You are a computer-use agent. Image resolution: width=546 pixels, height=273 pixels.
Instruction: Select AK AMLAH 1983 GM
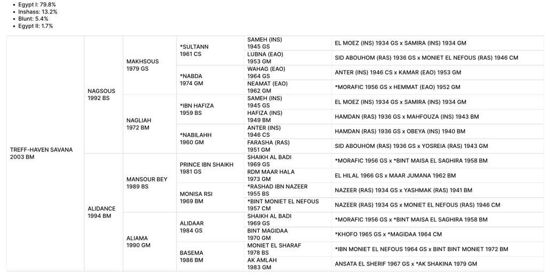(x=262, y=263)
